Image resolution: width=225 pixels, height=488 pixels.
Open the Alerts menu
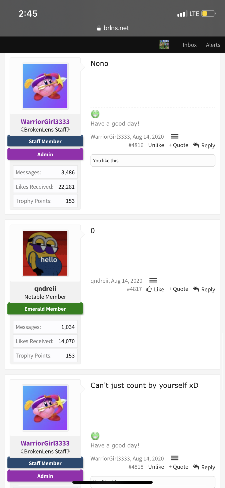pos(213,45)
